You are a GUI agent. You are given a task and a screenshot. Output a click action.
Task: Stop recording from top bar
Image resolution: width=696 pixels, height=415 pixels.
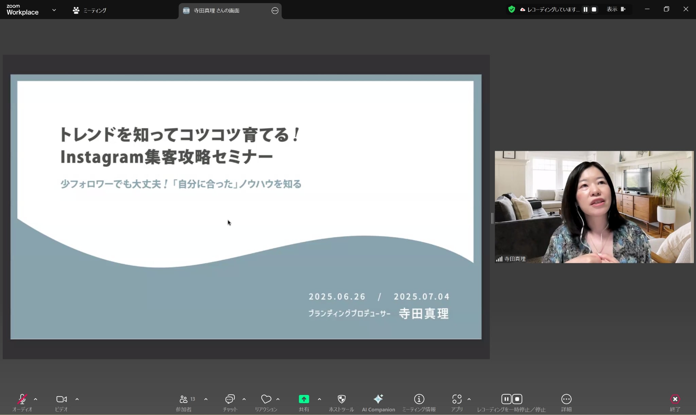tap(594, 10)
